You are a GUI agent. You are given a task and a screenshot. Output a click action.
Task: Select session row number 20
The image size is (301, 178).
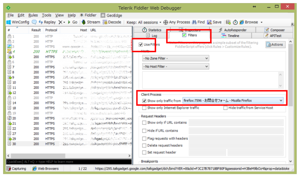[x=69, y=118]
